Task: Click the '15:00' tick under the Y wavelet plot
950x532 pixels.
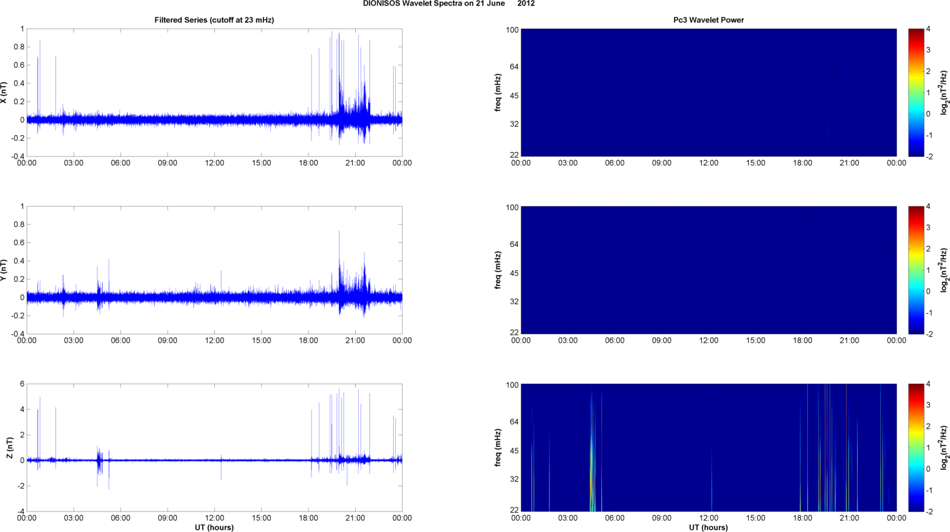Action: [756, 341]
